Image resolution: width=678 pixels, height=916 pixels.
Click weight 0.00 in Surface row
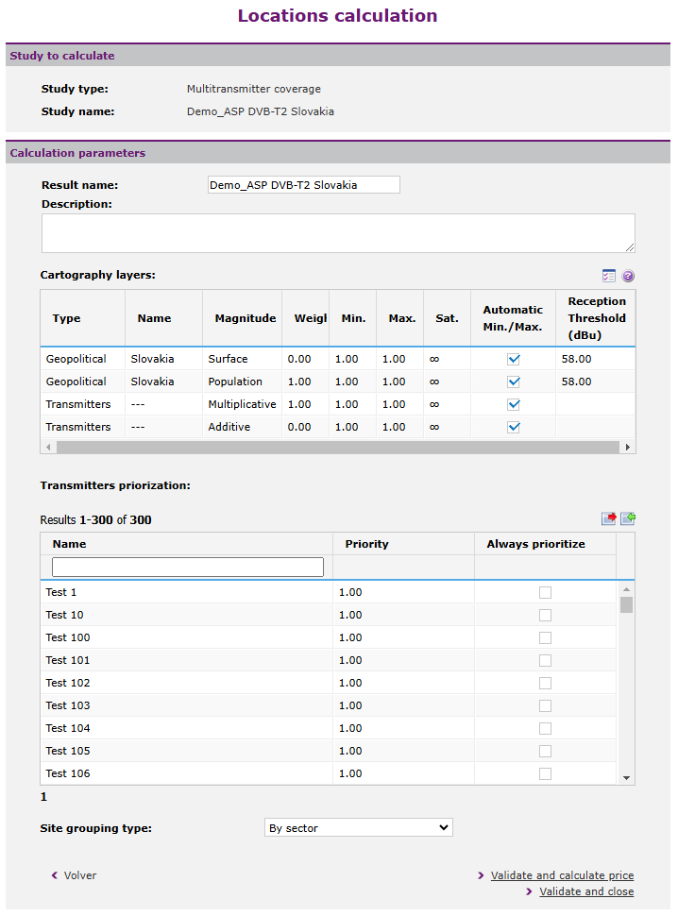pos(299,359)
